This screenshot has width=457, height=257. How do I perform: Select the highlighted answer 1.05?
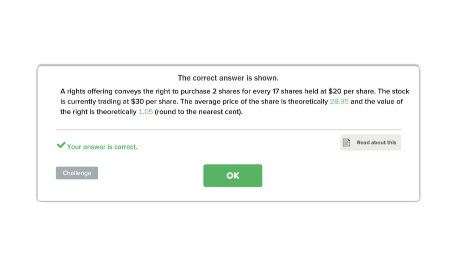145,112
